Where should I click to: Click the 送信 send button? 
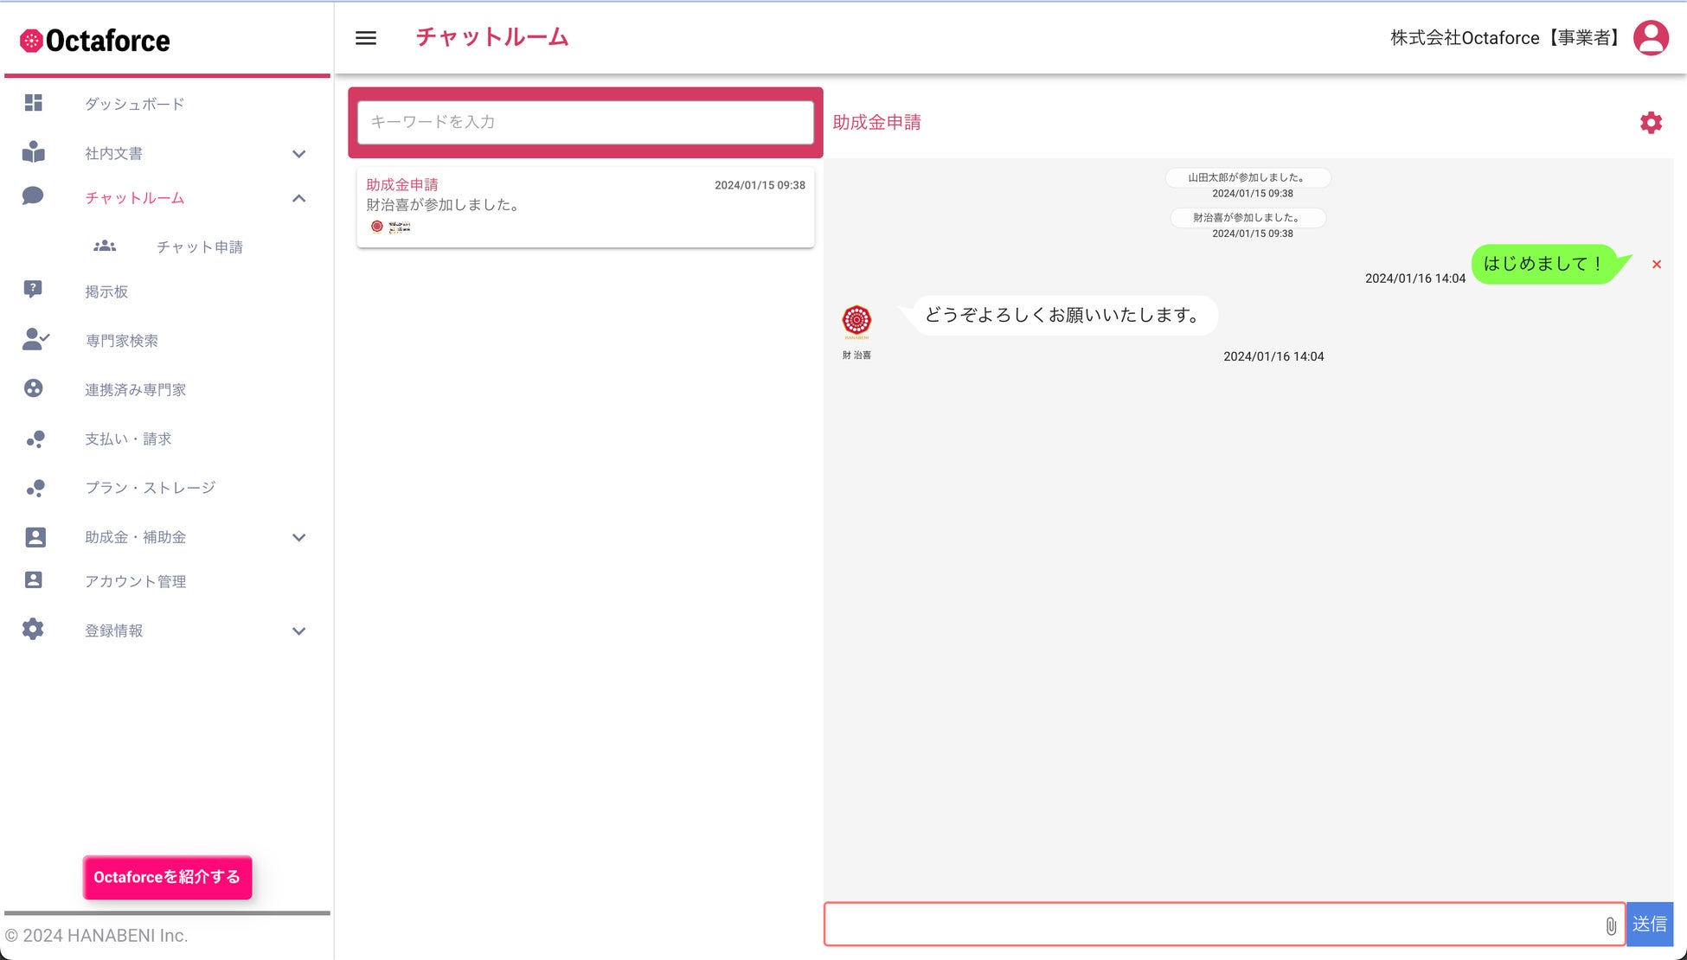coord(1649,924)
